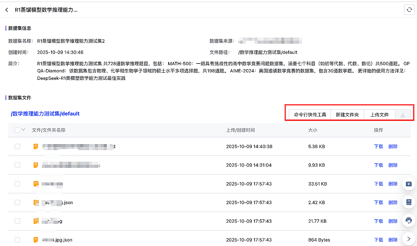
Task: Click 上传文件 button
Action: [x=379, y=115]
